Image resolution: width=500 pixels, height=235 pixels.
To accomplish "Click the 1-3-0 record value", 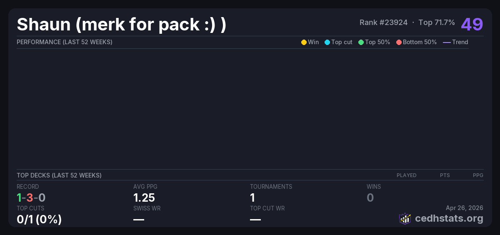I will tap(31, 197).
